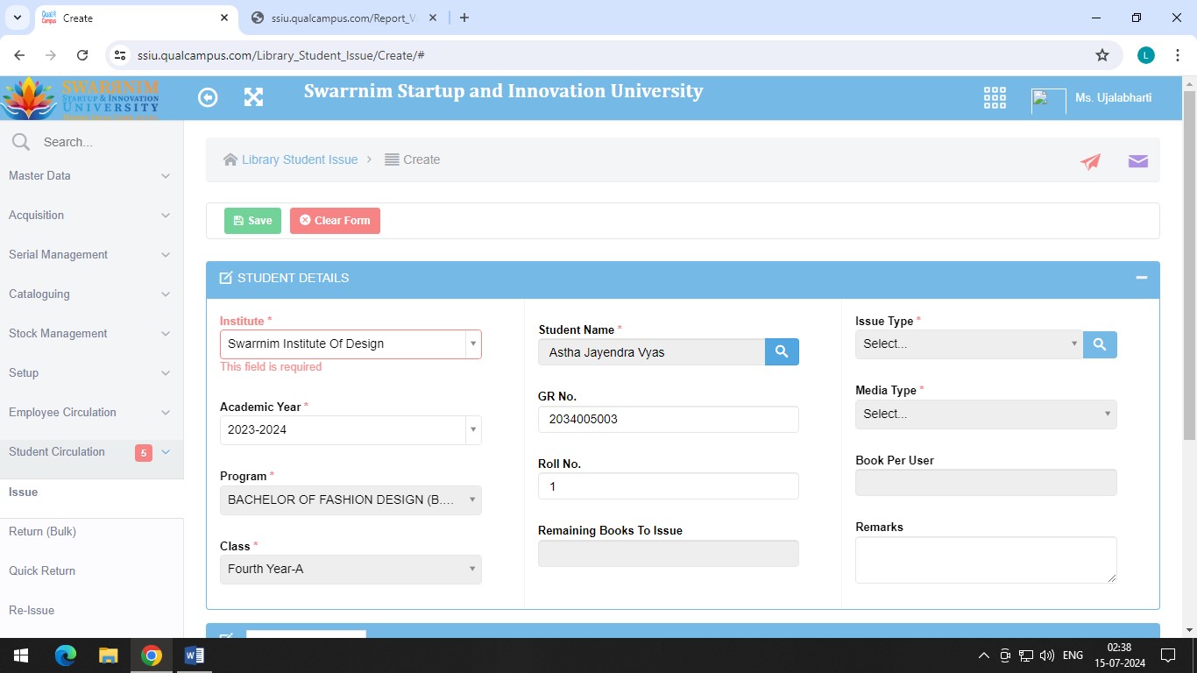Expand Acquisition menu in sidebar

(91, 216)
